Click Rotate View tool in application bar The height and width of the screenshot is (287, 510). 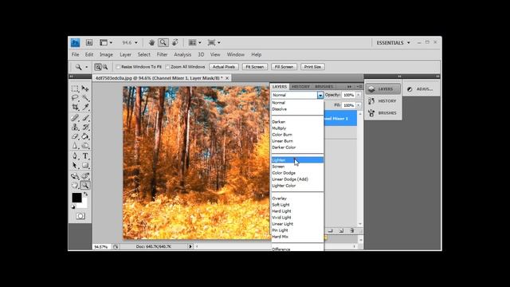pyautogui.click(x=175, y=42)
